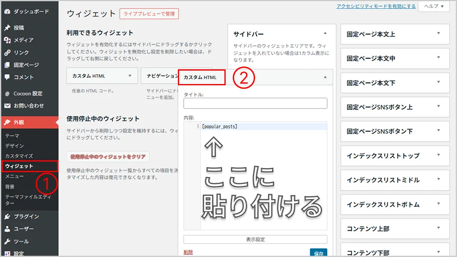
Task: Click the Comments speech bubble icon
Action: pyautogui.click(x=7, y=77)
